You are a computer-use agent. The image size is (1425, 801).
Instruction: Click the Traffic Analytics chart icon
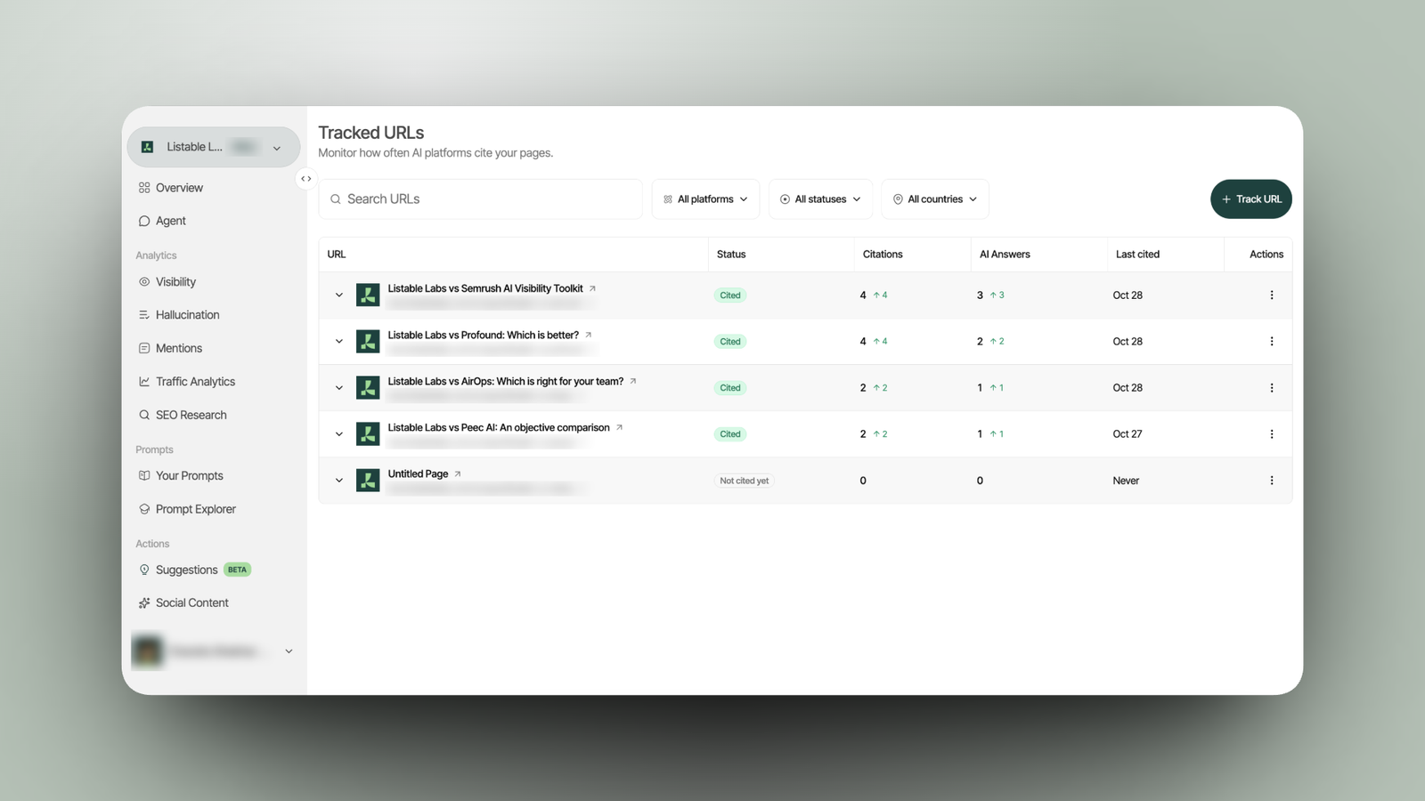tap(144, 382)
